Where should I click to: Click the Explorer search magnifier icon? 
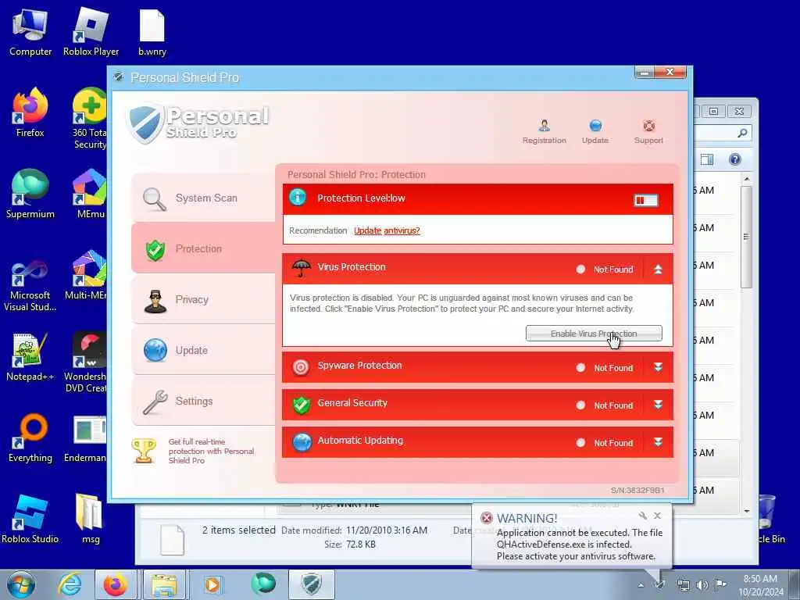[x=742, y=133]
